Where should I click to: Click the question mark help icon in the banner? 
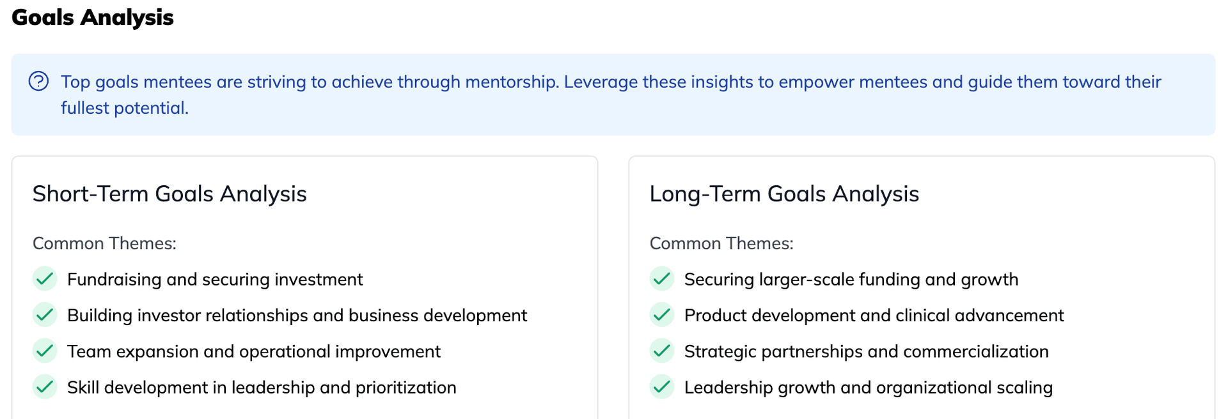click(38, 81)
